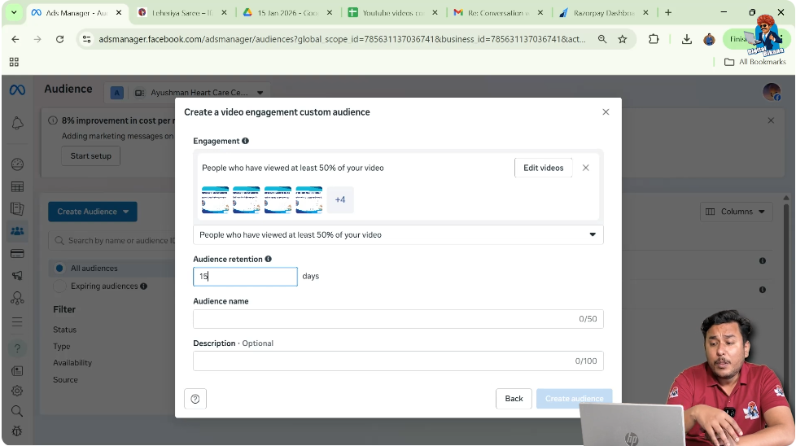Screen dimensions: 796x446
Task: Select All audiences radio button
Action: 59,268
